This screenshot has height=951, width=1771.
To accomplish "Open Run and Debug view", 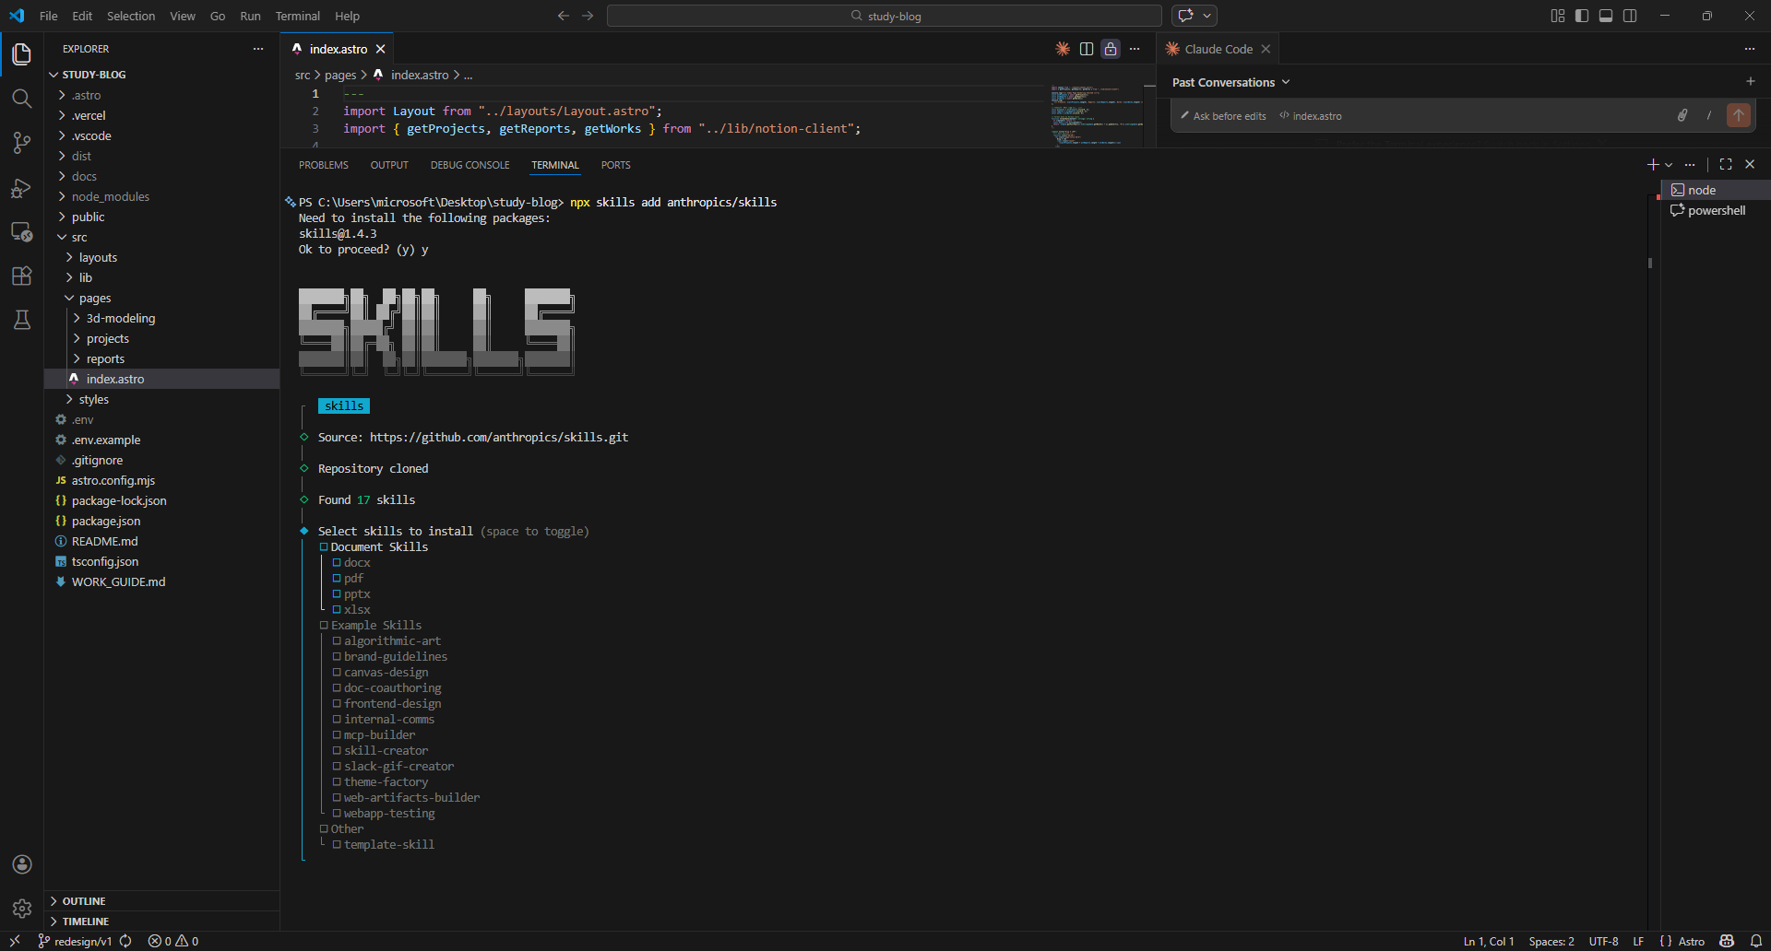I will pos(22,188).
